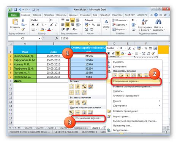Choose the 123 paste values icon under Параметры вставки

click(121, 75)
